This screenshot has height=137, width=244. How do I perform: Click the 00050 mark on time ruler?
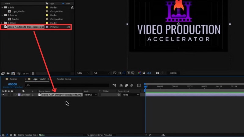pos(175,86)
